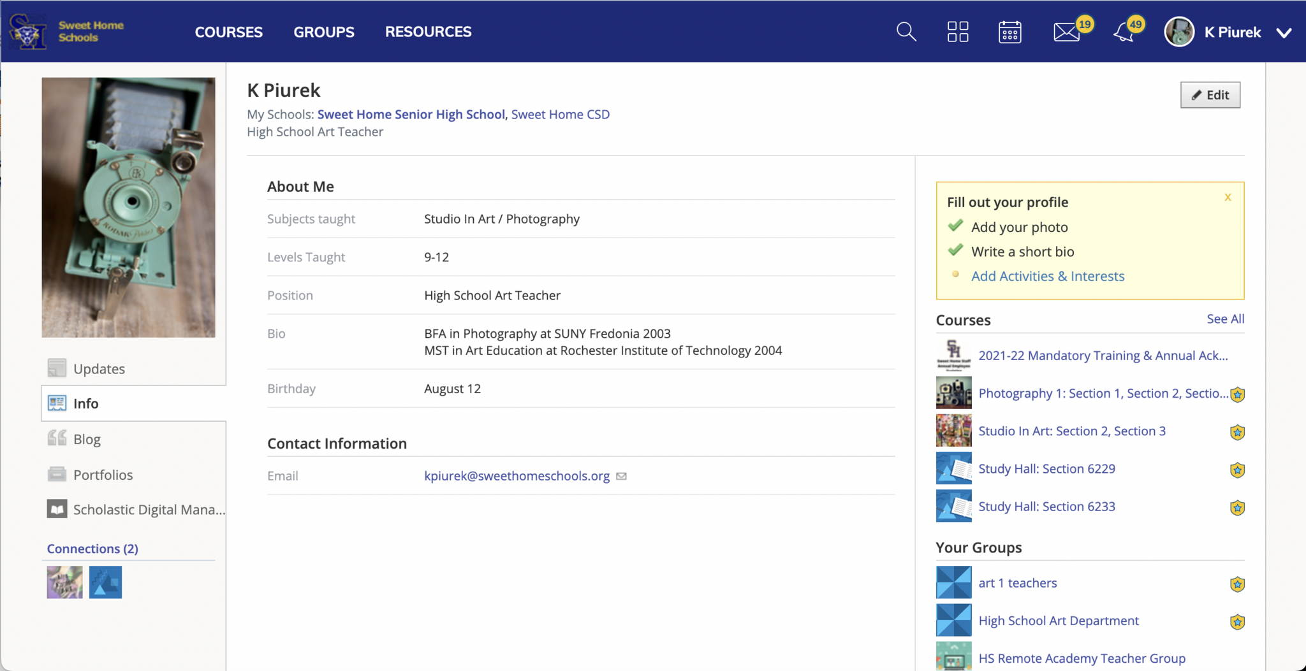Expand the K Piurek account dropdown arrow
Viewport: 1306px width, 671px height.
[x=1284, y=33]
